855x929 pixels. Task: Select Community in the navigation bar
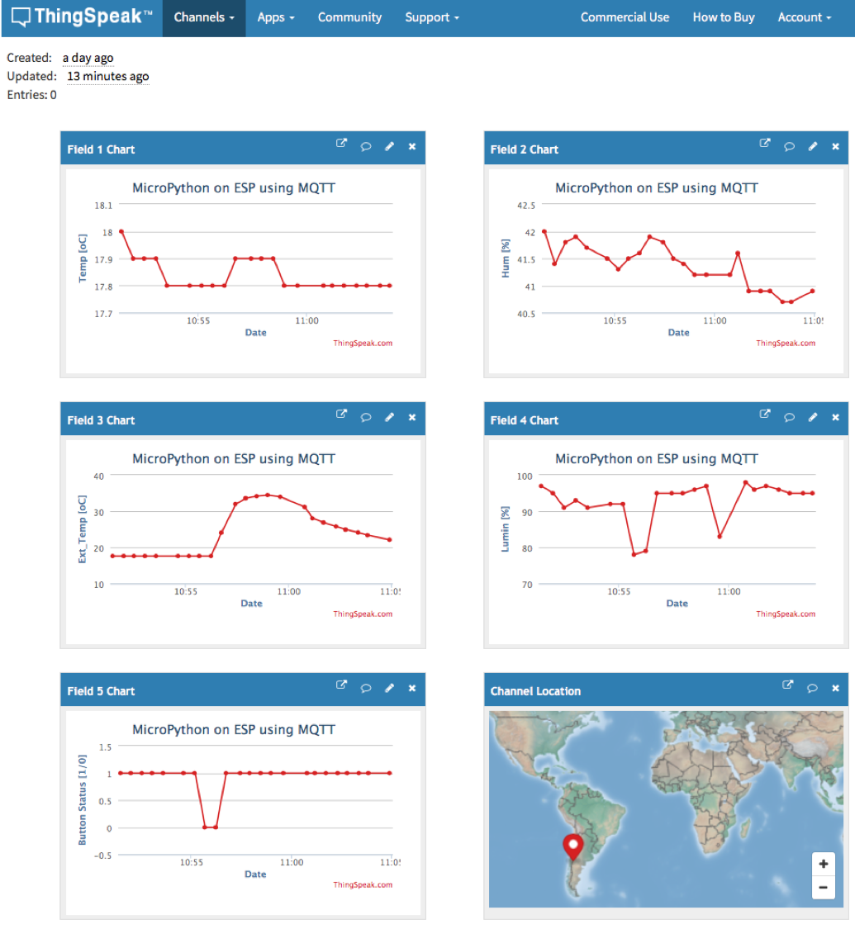pyautogui.click(x=349, y=17)
